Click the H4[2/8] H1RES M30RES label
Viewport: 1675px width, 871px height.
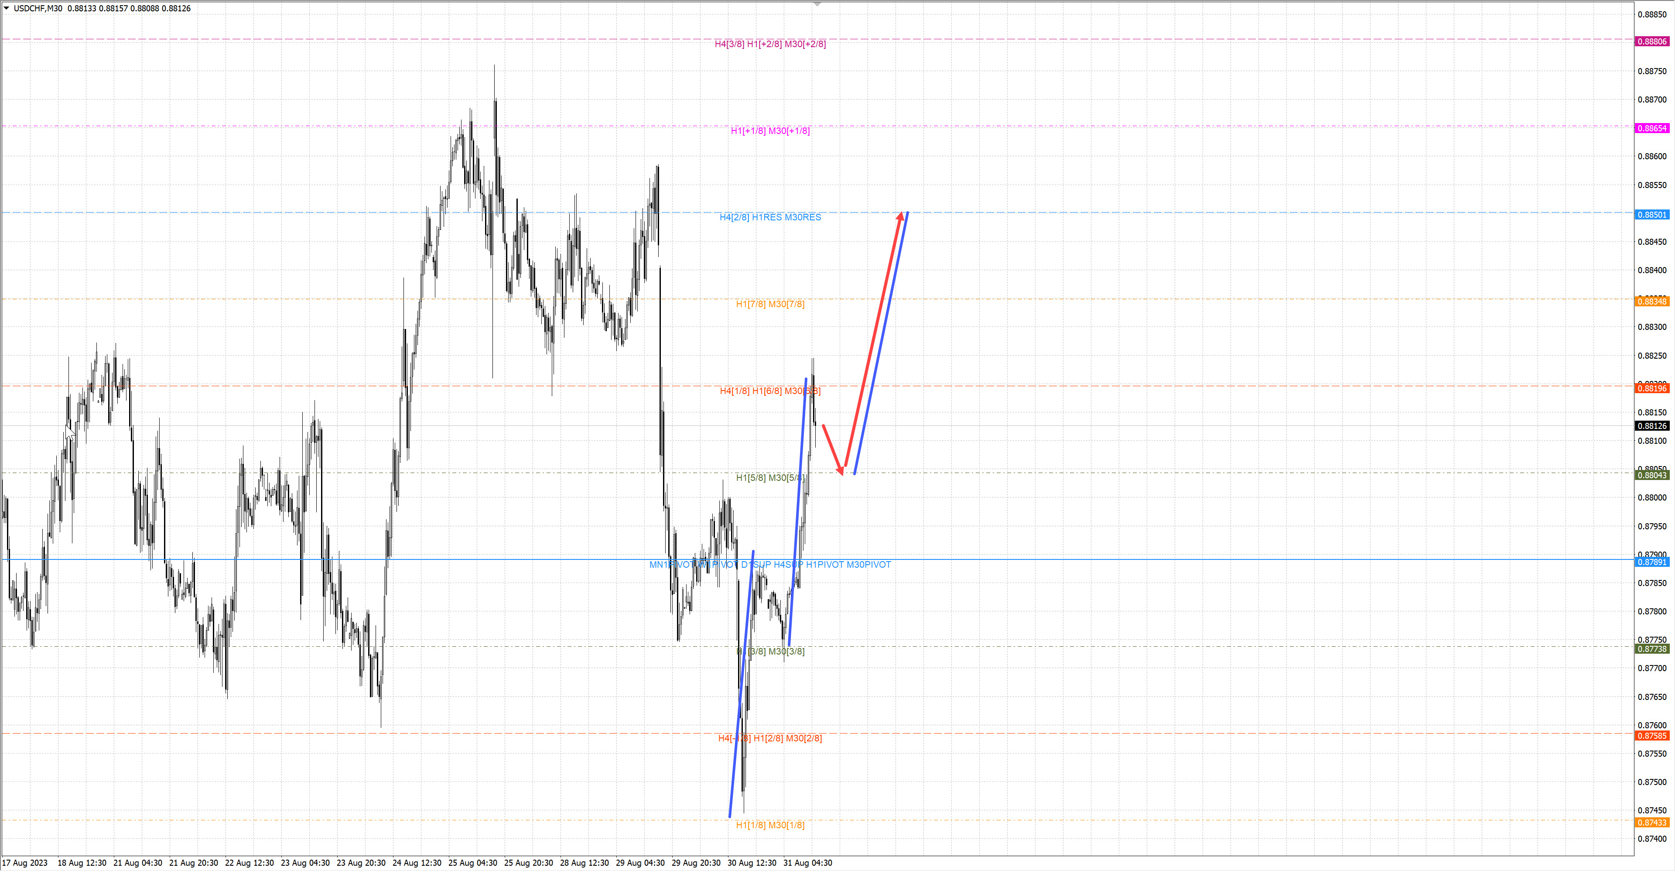pyautogui.click(x=770, y=217)
